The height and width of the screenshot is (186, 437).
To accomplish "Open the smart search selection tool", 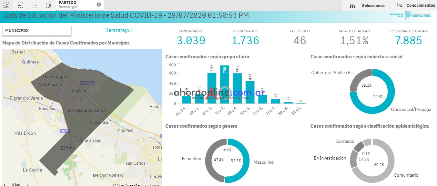I will click(x=6, y=5).
